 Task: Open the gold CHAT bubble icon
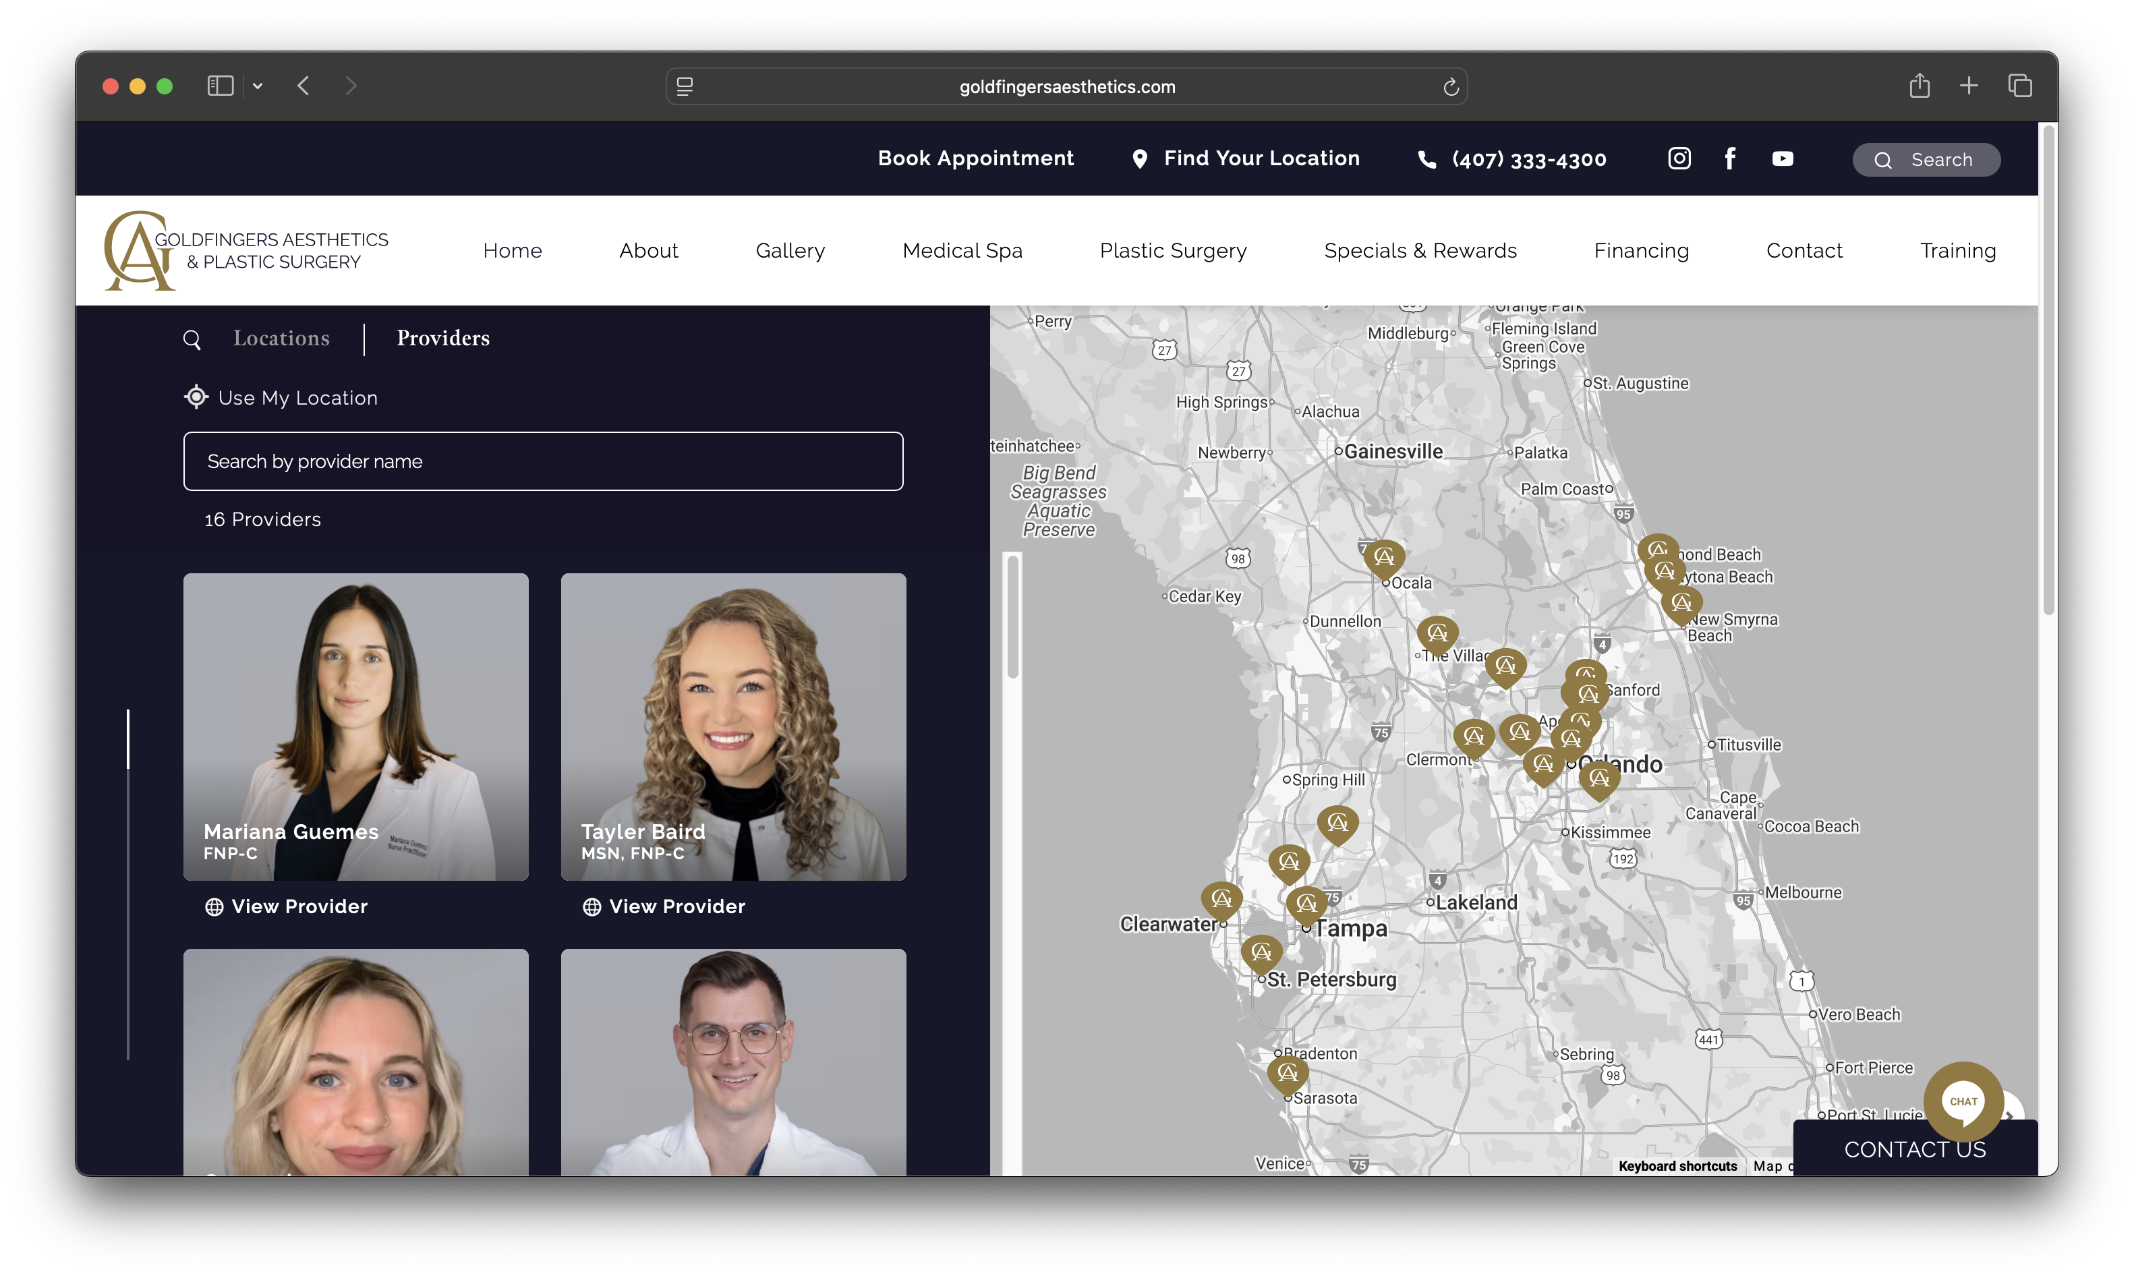1963,1101
